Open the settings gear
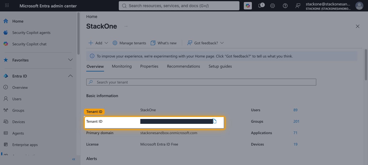This screenshot has width=368, height=165. [273, 6]
